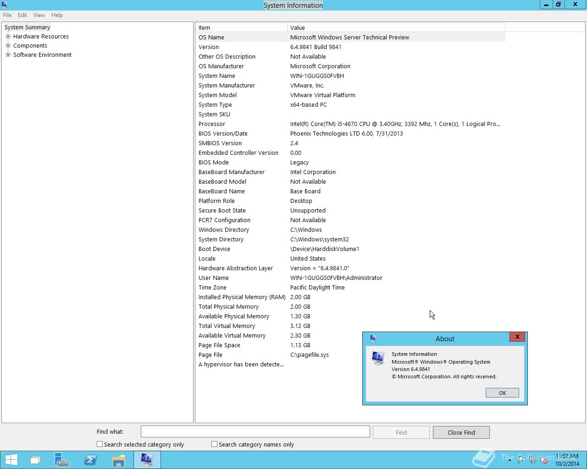Open the View menu

point(39,15)
